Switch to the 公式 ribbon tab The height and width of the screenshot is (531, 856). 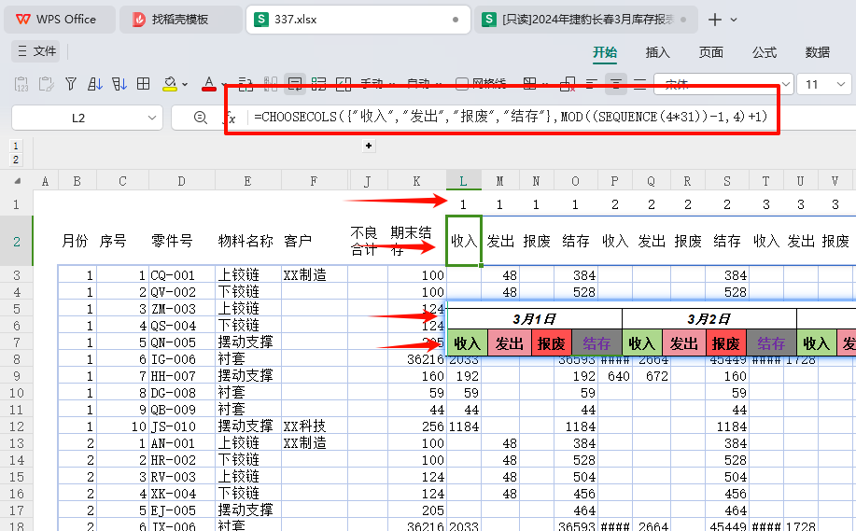point(765,52)
